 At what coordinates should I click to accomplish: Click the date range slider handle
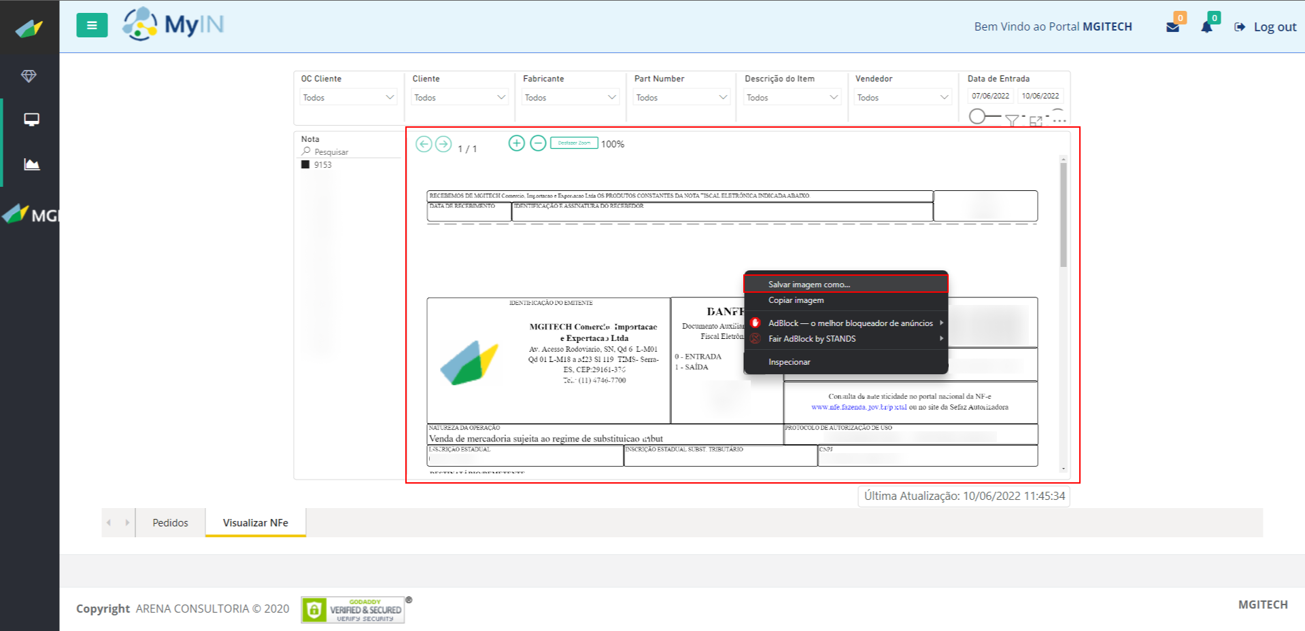click(977, 116)
